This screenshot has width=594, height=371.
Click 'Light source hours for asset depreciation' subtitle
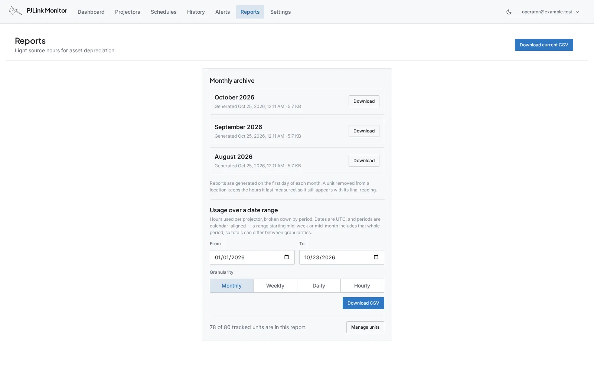[65, 50]
